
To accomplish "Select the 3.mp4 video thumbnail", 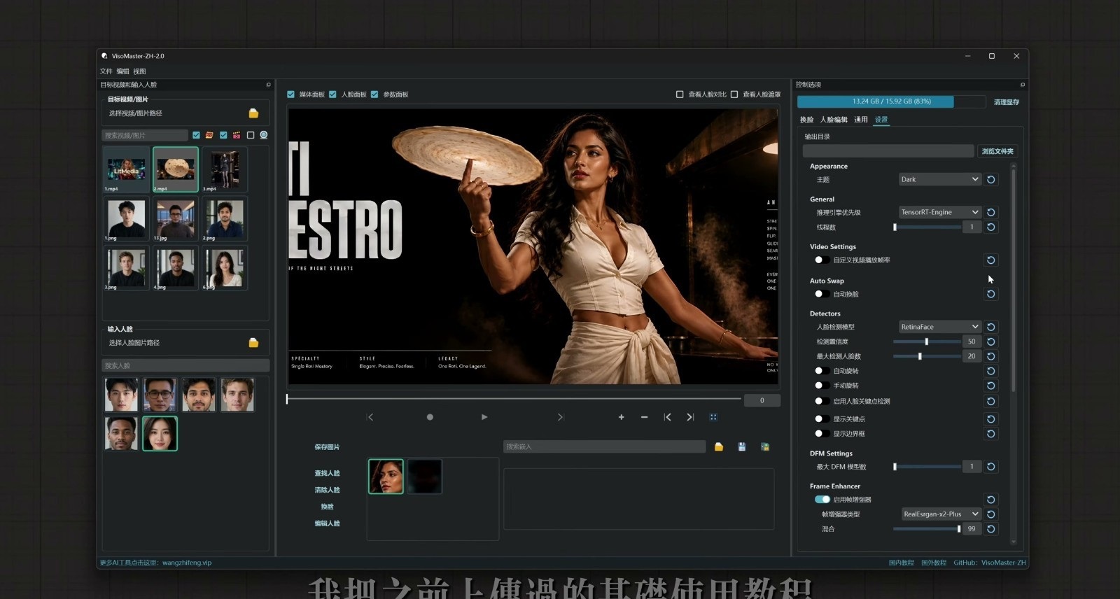I will click(x=225, y=169).
